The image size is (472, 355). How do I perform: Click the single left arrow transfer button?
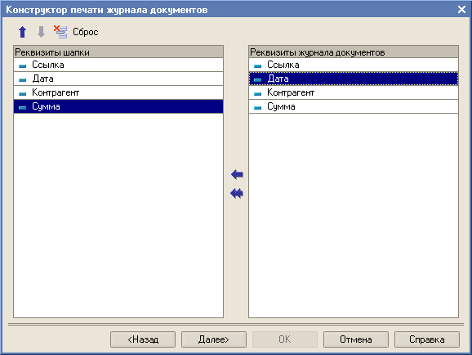tap(237, 174)
